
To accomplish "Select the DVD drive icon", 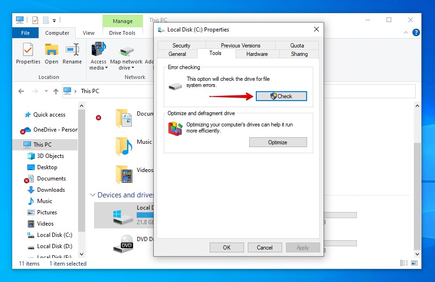I will (x=124, y=244).
